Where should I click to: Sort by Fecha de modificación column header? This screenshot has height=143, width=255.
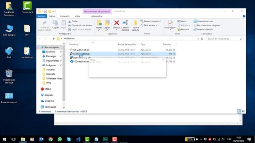128,44
